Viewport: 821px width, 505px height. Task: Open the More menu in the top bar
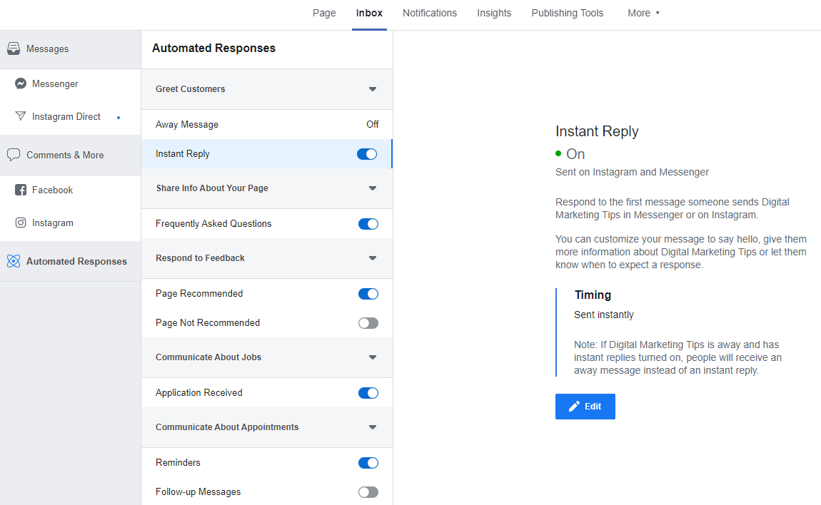[x=643, y=13]
